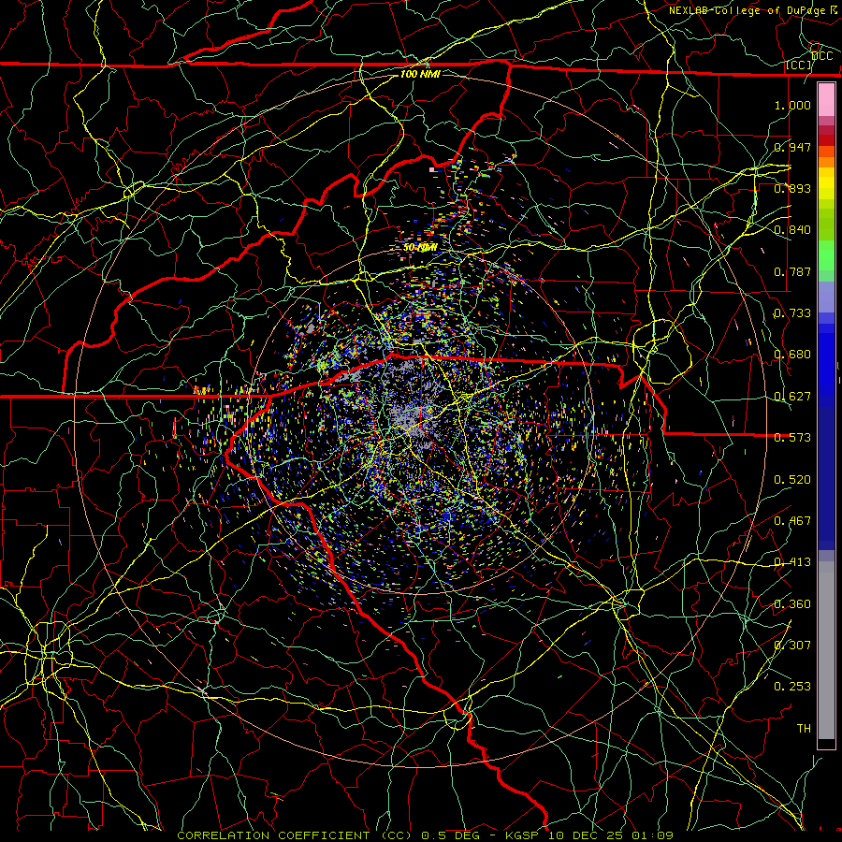This screenshot has height=842, width=842.
Task: Click the 0.360 scale value
Action: pyautogui.click(x=792, y=604)
